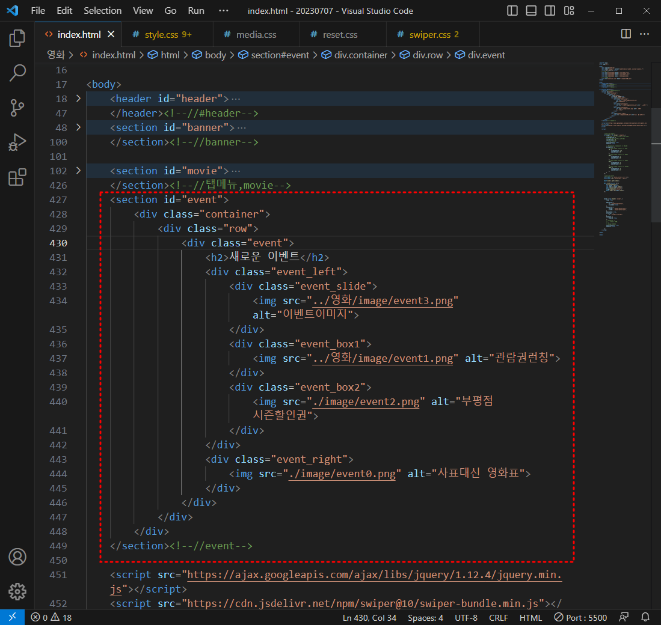Select div.row breadcrumb item
This screenshot has height=625, width=661.
[x=422, y=55]
